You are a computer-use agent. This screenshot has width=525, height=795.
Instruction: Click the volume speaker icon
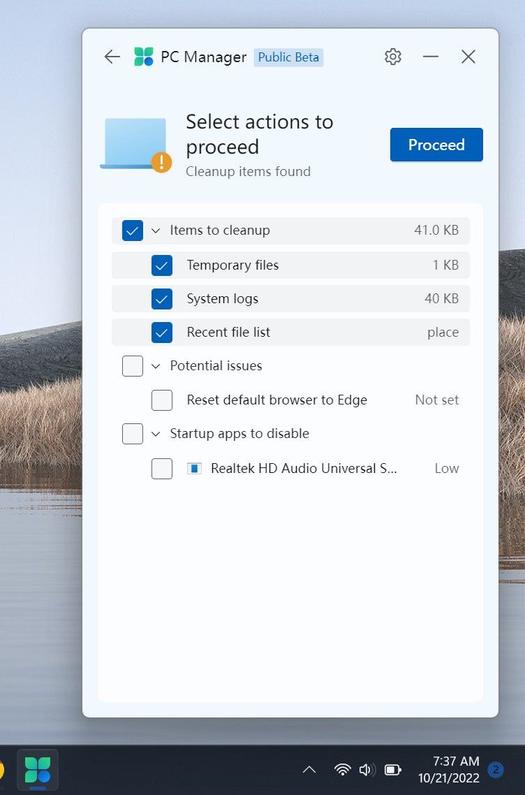[x=367, y=770]
